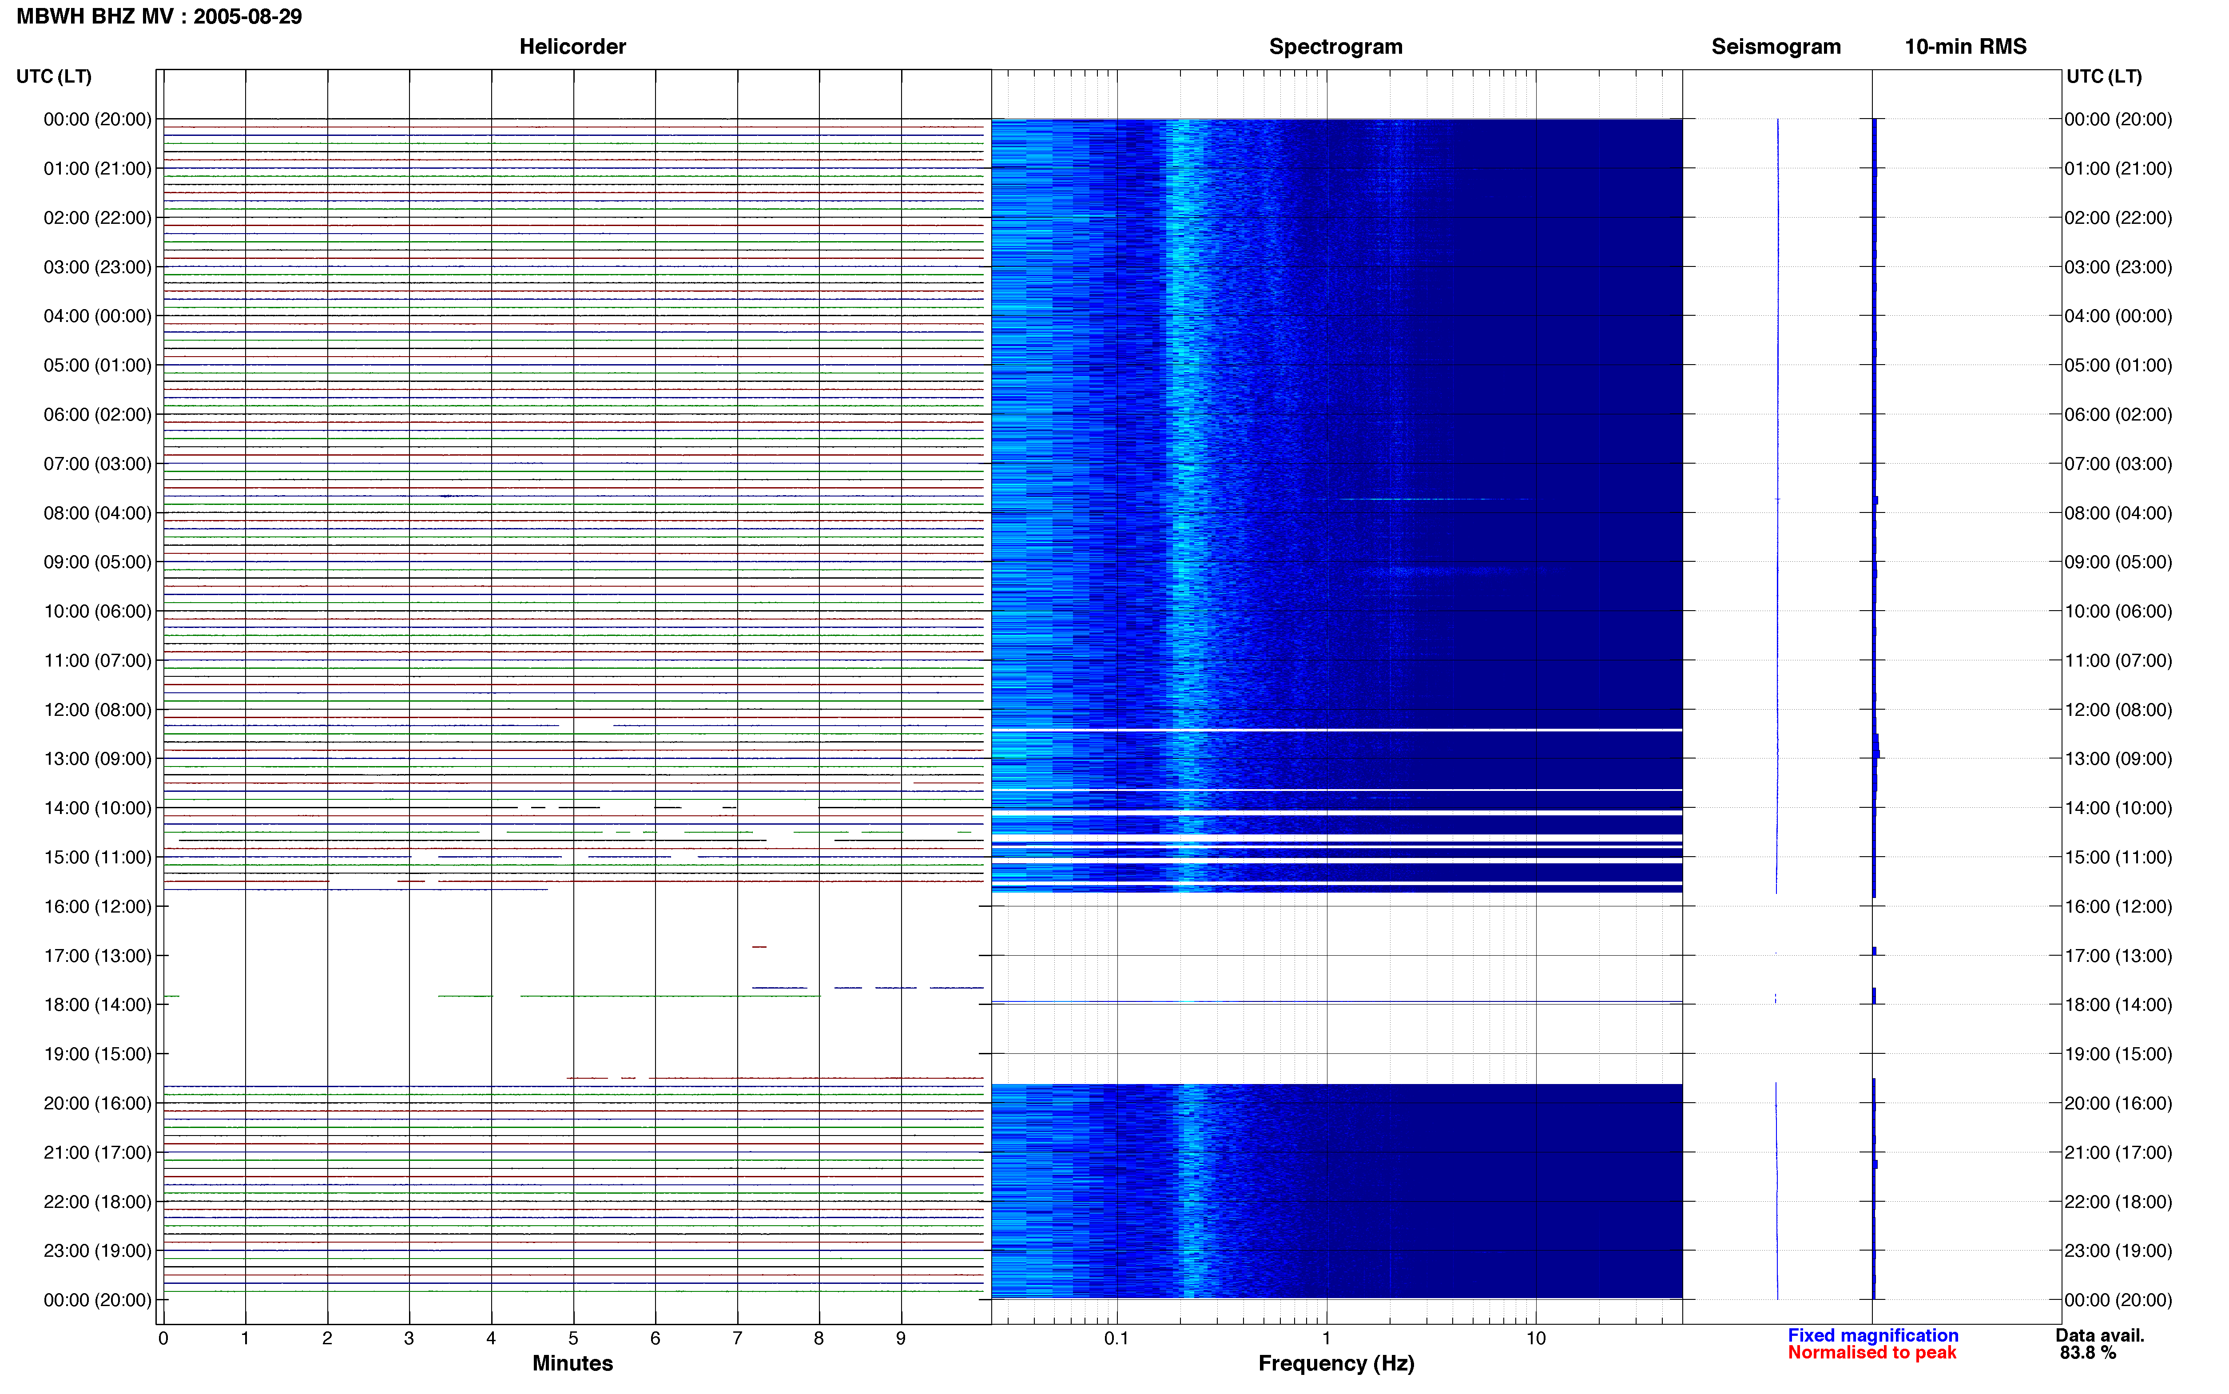Click the Fixed magnification legend text
Screen dimensions: 2229x1394
[1873, 1335]
